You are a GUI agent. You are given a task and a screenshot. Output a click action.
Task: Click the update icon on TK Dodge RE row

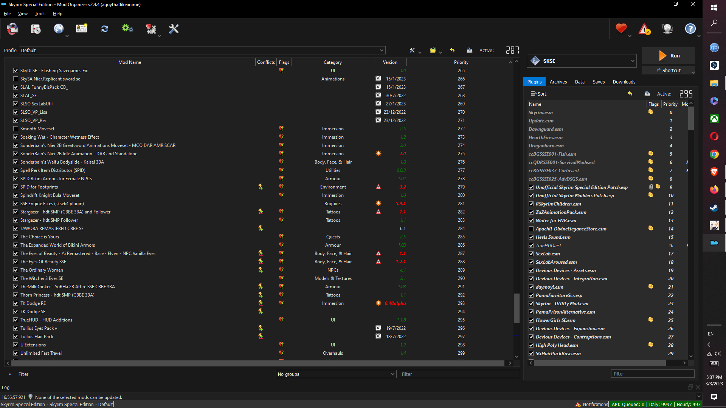[379, 303]
